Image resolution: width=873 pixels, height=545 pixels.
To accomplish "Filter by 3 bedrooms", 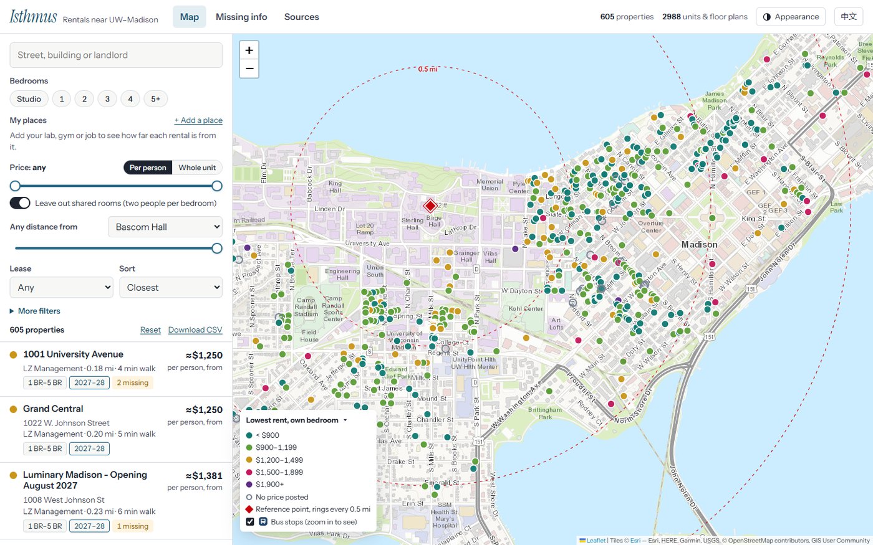I will tap(107, 99).
